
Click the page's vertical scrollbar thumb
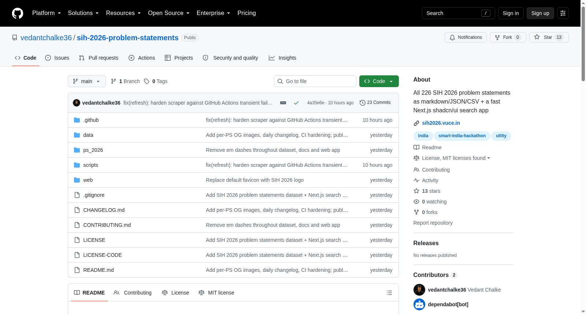pos(583,44)
